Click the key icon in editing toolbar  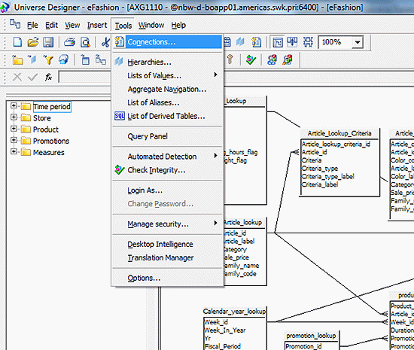230,59
